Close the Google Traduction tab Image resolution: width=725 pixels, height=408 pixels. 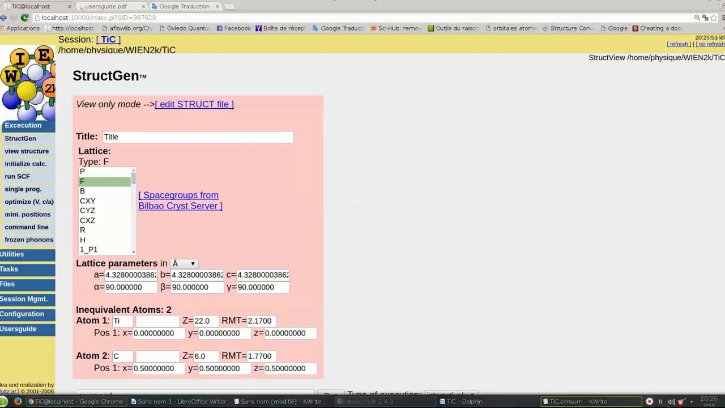click(217, 6)
